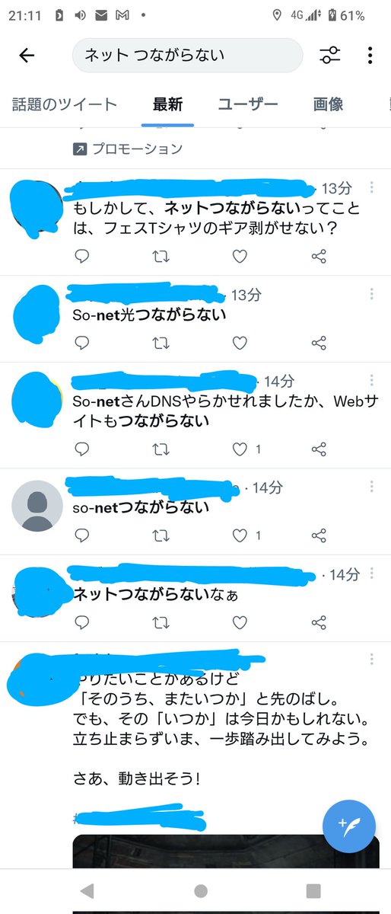This screenshot has width=391, height=914.
Task: Like the フェスTシャツ tweet
Action: [x=240, y=257]
